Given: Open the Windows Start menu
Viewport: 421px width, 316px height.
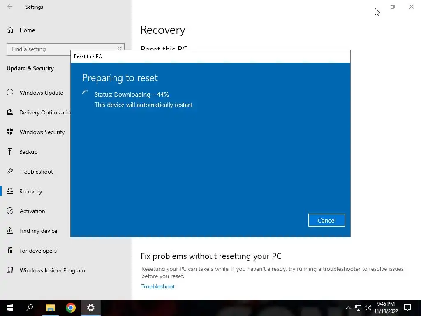Looking at the screenshot, I should pyautogui.click(x=10, y=308).
